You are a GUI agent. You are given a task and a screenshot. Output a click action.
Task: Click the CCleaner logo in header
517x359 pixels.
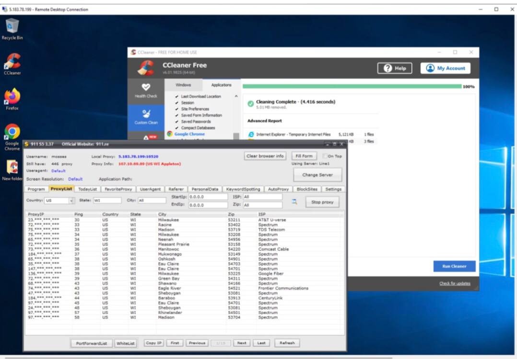click(x=146, y=68)
